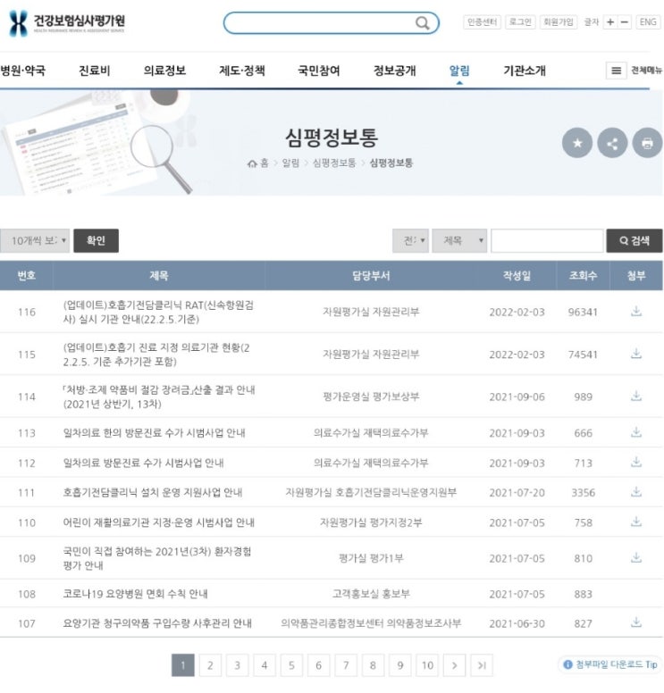
Task: Go to page 5
Action: pos(291,664)
